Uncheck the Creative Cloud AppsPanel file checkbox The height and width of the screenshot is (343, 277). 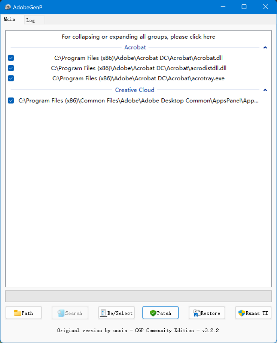click(11, 101)
